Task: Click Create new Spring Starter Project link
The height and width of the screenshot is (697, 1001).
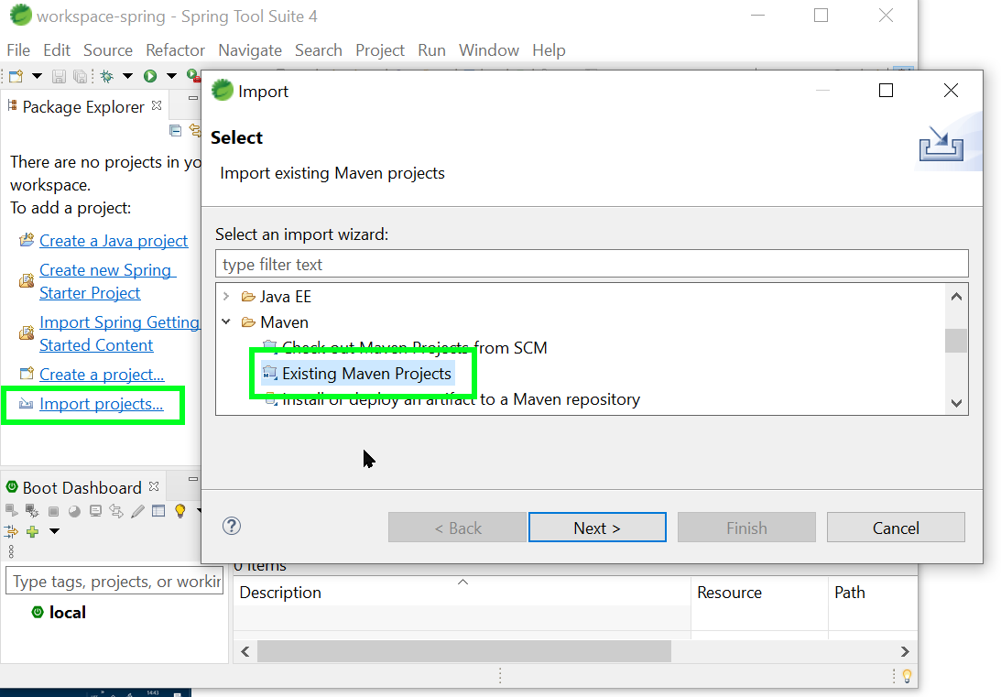Action: click(105, 281)
